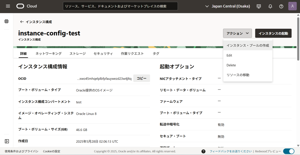Switch to the タグ tab
This screenshot has height=155, width=300.
156,53
